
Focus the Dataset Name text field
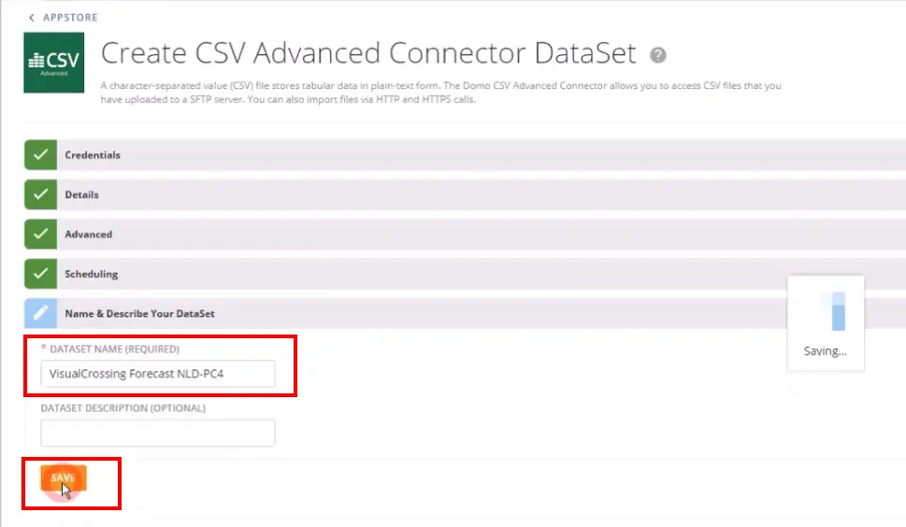157,374
